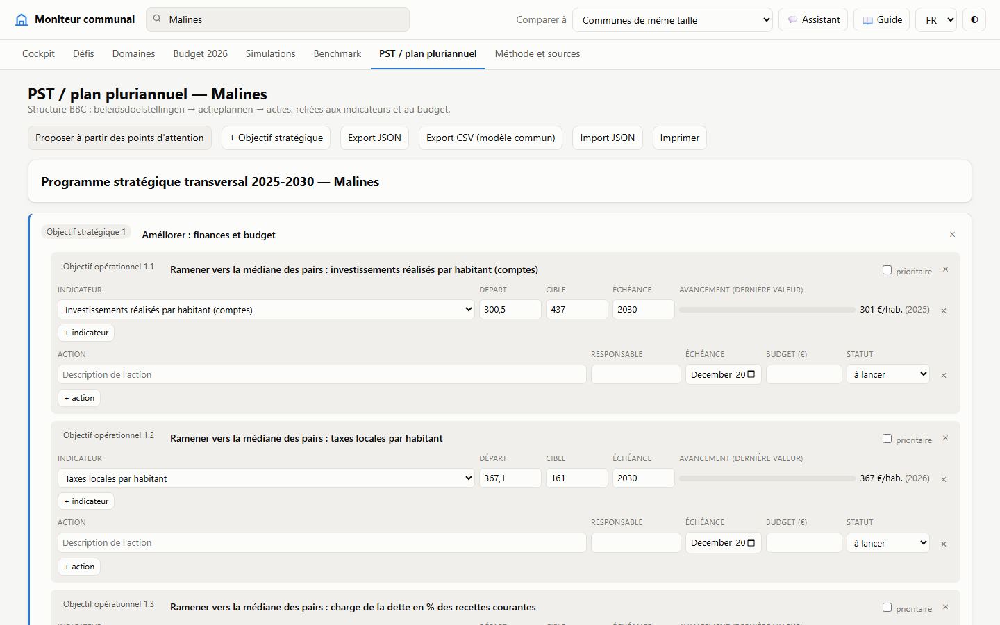Click the départ field showing 367,1
This screenshot has height=625, width=1000.
pos(510,478)
